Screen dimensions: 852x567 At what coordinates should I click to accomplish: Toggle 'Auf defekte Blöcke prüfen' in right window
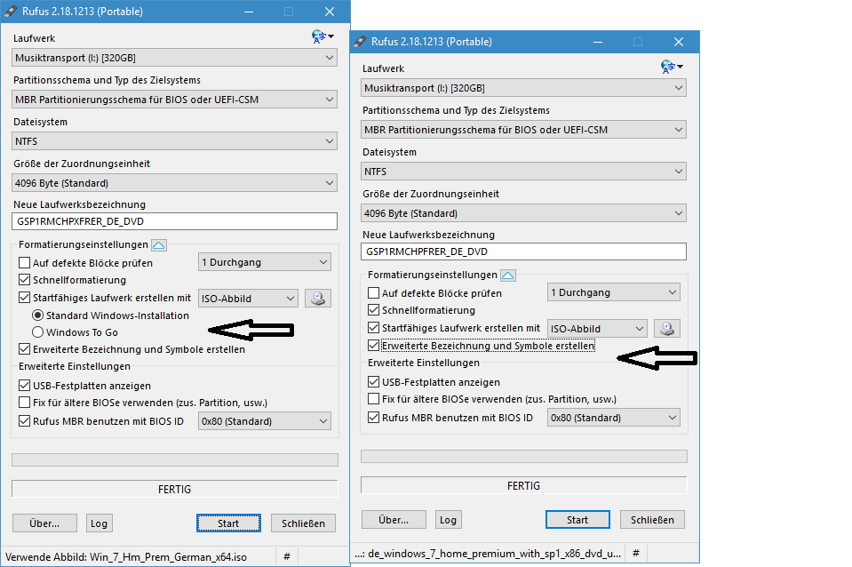373,293
